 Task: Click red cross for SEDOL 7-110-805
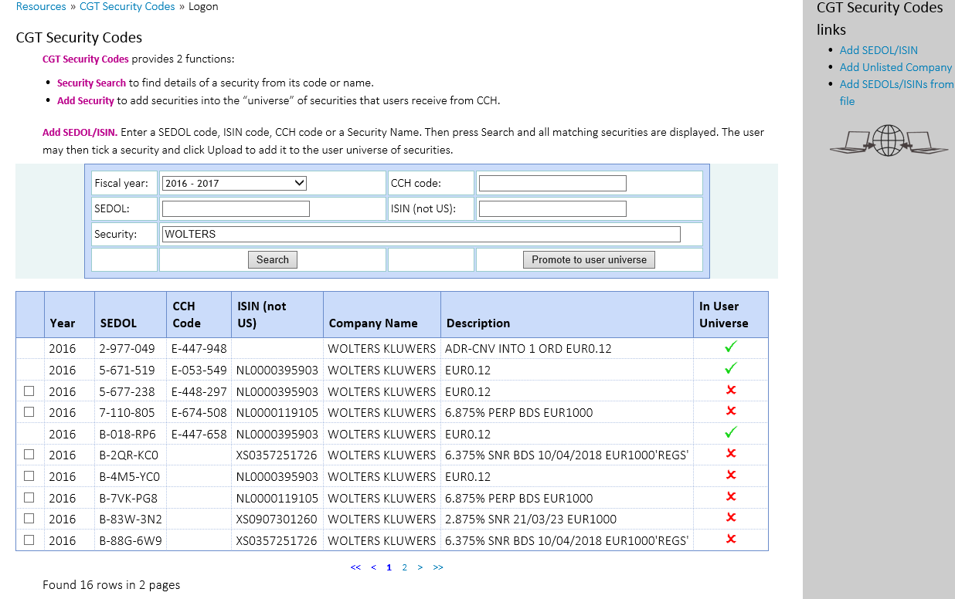[731, 411]
